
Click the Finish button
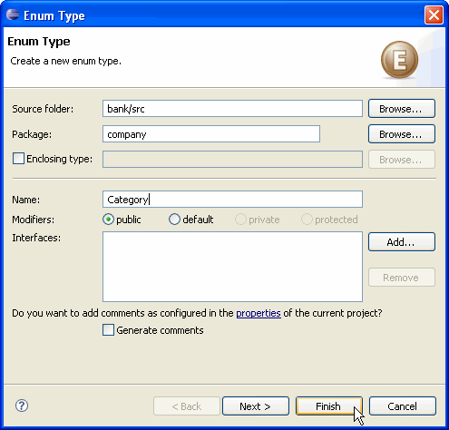(x=329, y=406)
